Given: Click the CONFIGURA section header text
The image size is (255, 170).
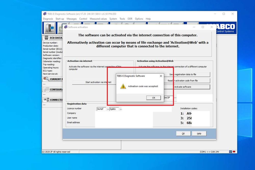Looking at the screenshot, I should click(x=56, y=89).
